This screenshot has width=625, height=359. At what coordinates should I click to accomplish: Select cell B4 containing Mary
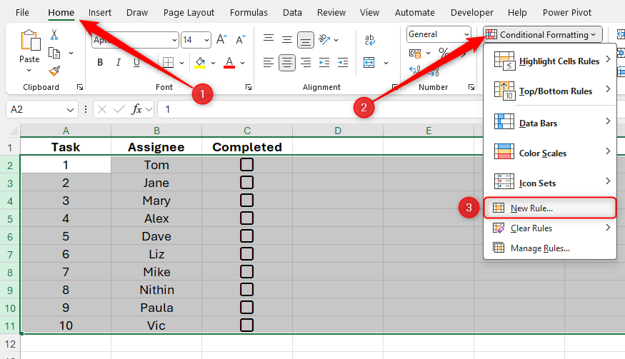point(156,201)
